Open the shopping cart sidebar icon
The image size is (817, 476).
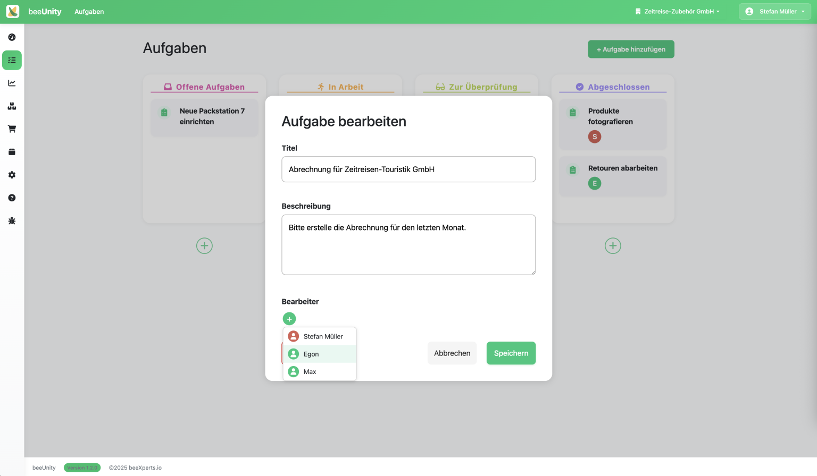(12, 129)
